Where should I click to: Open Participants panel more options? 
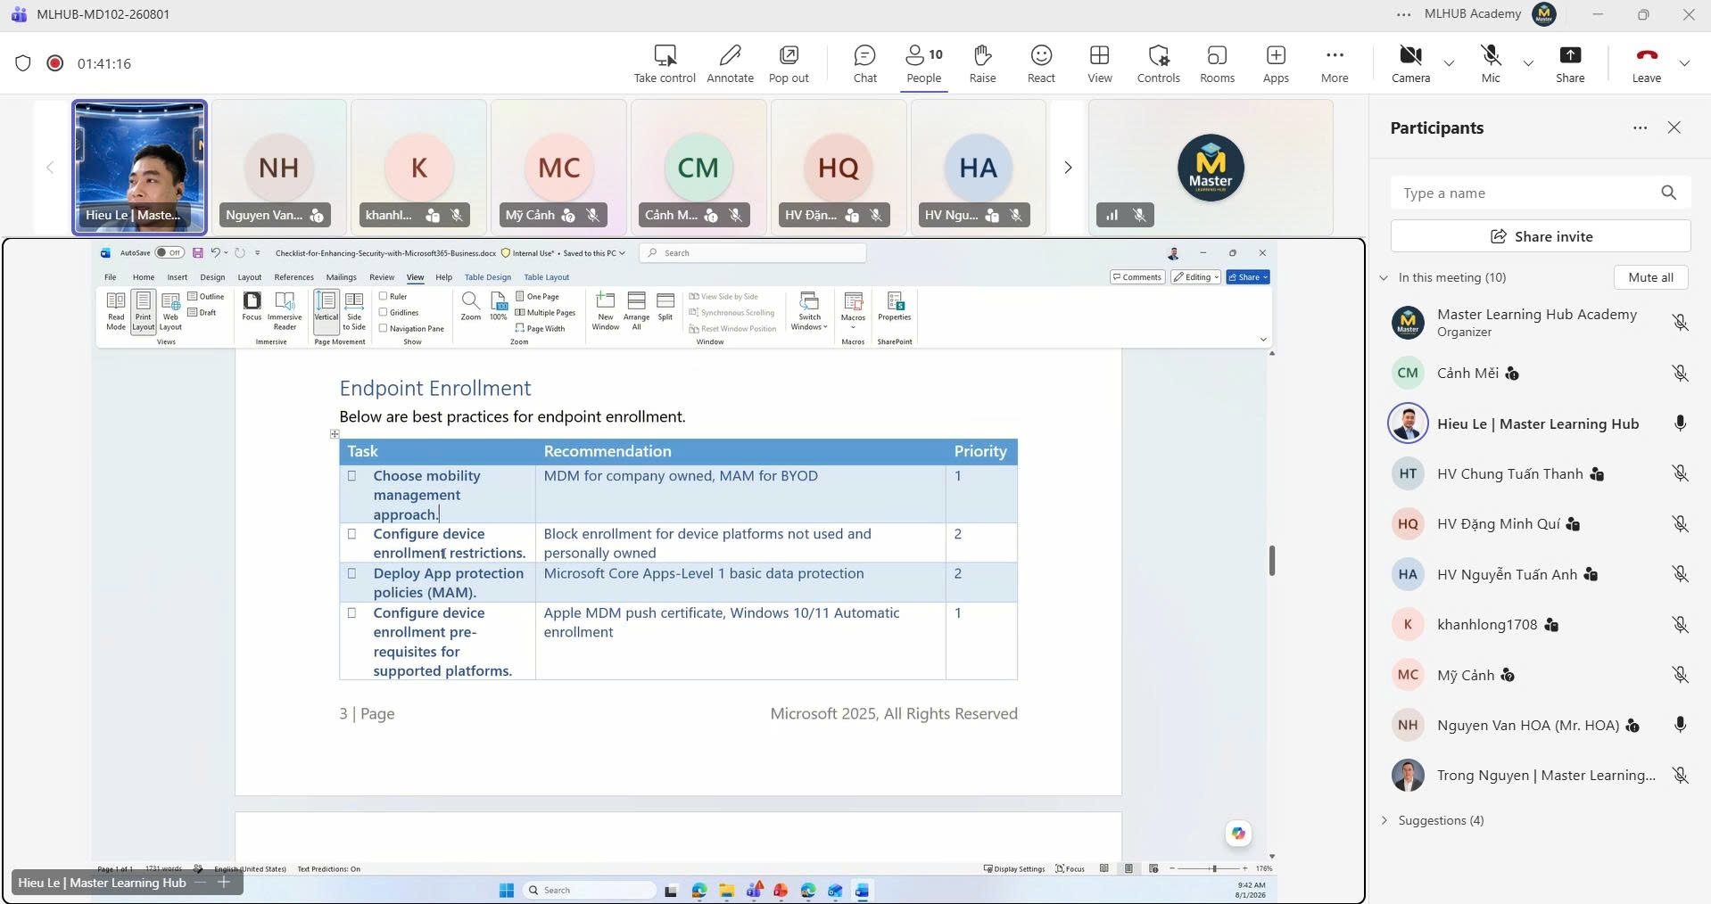[x=1640, y=128]
